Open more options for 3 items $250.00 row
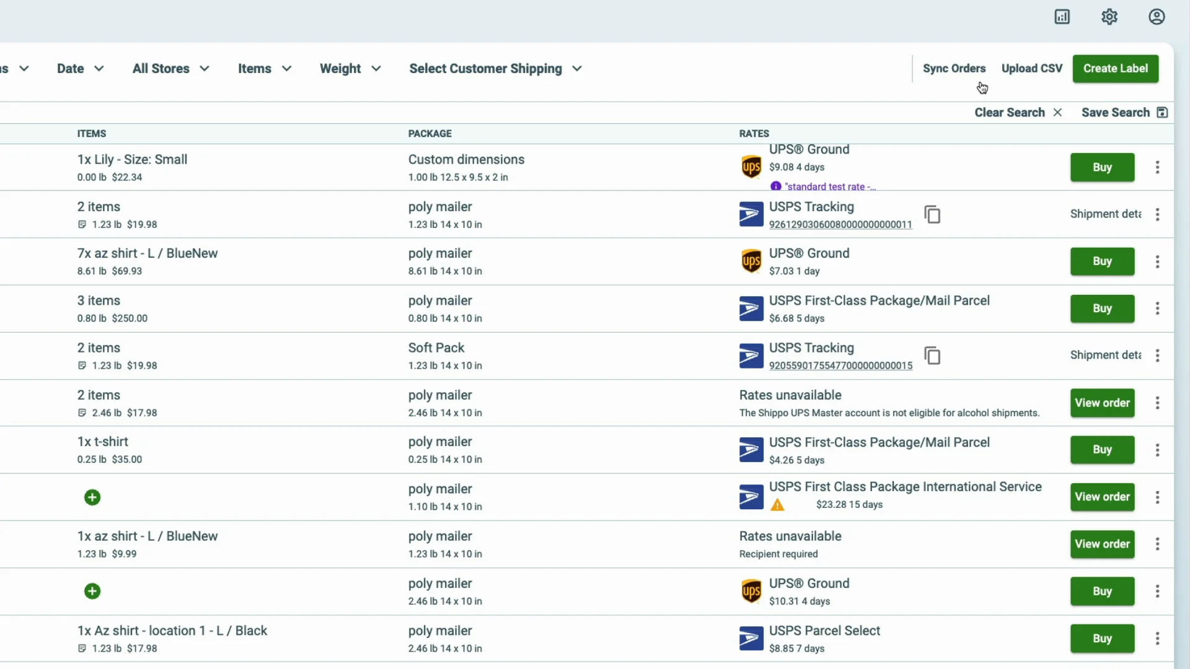The width and height of the screenshot is (1190, 669). coord(1157,308)
